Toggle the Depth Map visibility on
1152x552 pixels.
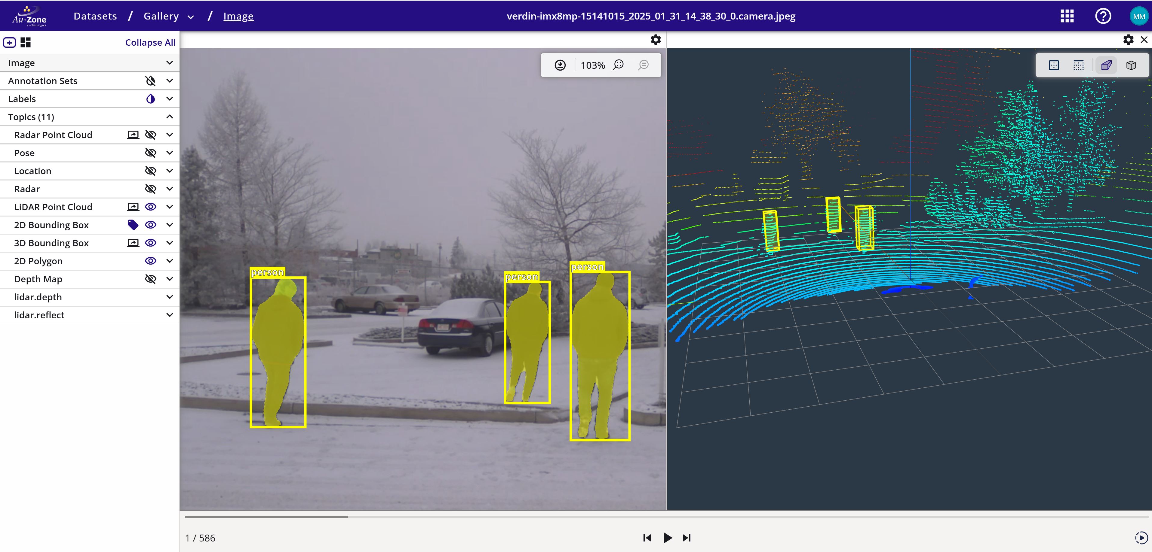click(x=151, y=279)
